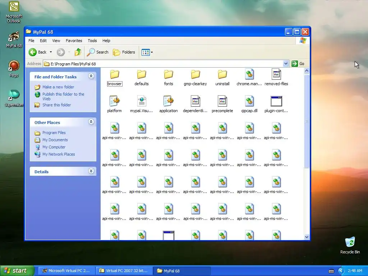This screenshot has width=368, height=276.
Task: Open the Search pane
Action: (x=98, y=52)
